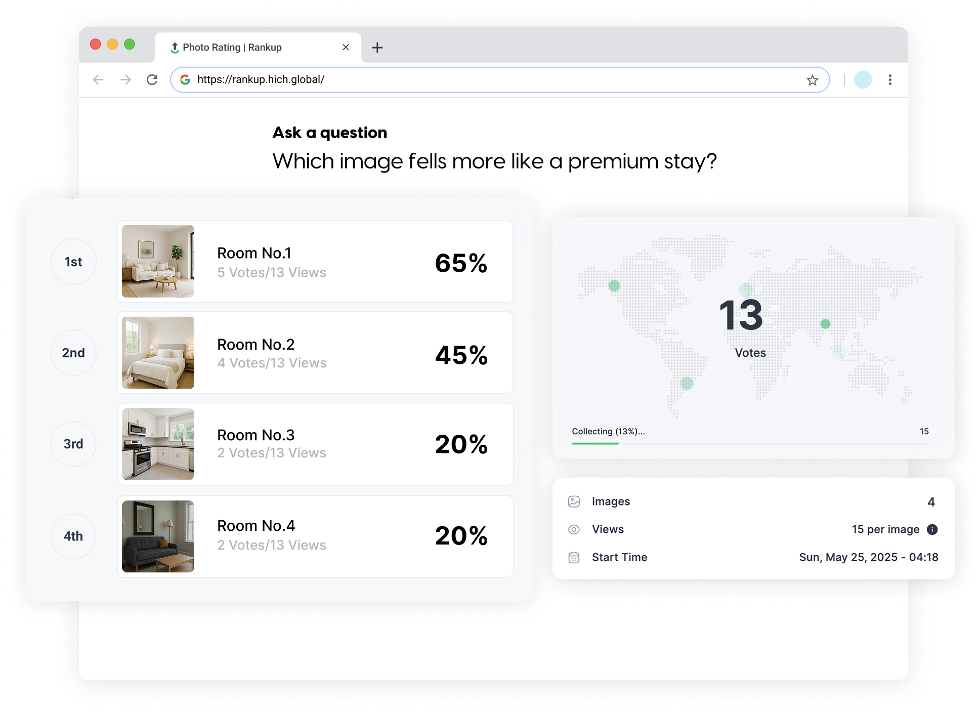The height and width of the screenshot is (714, 980).
Task: Open a new tab with the plus icon
Action: [x=377, y=48]
